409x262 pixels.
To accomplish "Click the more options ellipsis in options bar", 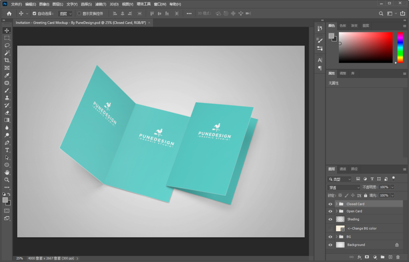I will [x=189, y=14].
